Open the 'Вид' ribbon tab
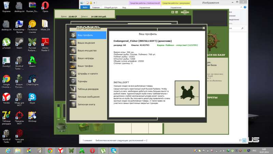 (124, 8)
